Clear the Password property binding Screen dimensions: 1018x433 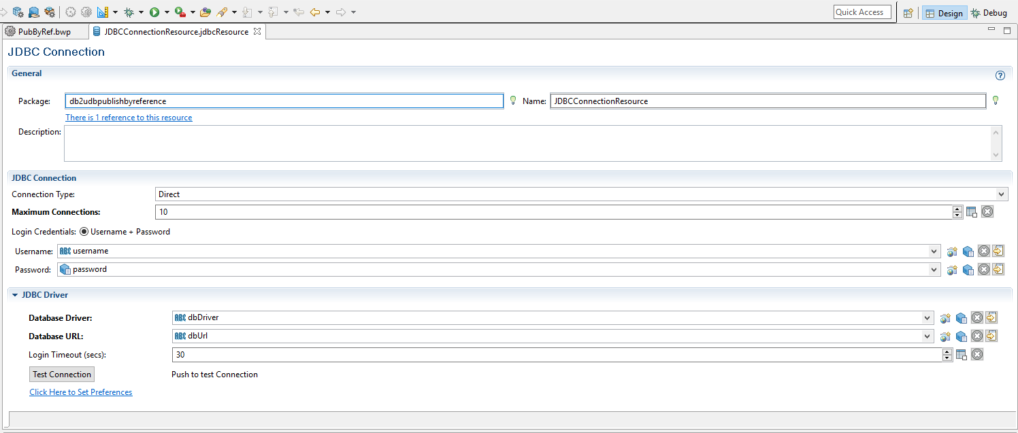pyautogui.click(x=983, y=269)
